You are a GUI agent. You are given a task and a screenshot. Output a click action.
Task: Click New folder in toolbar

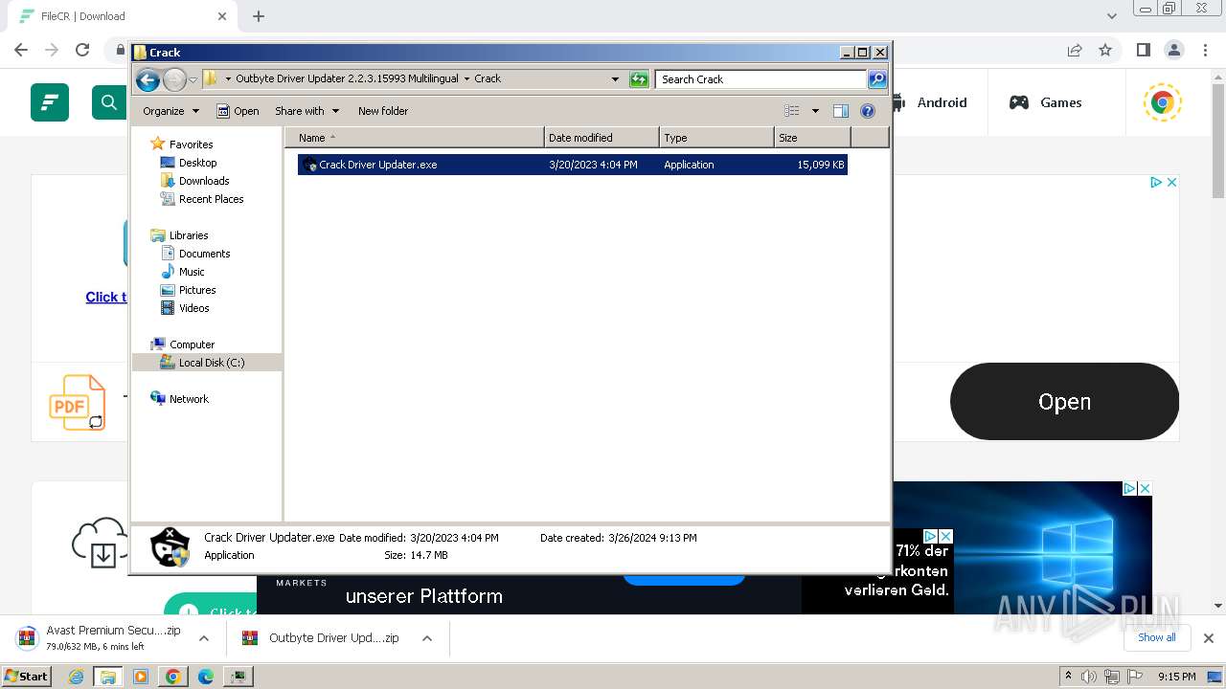pos(383,111)
